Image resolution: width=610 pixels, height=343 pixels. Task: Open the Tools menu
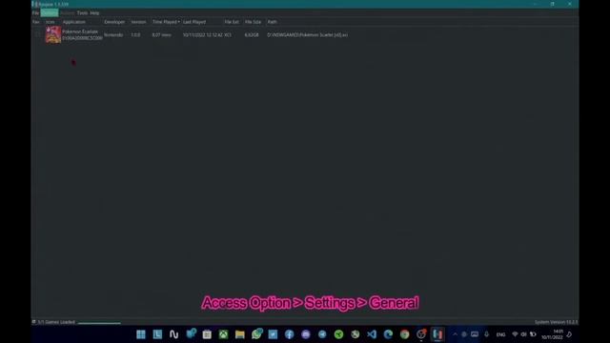pyautogui.click(x=82, y=12)
